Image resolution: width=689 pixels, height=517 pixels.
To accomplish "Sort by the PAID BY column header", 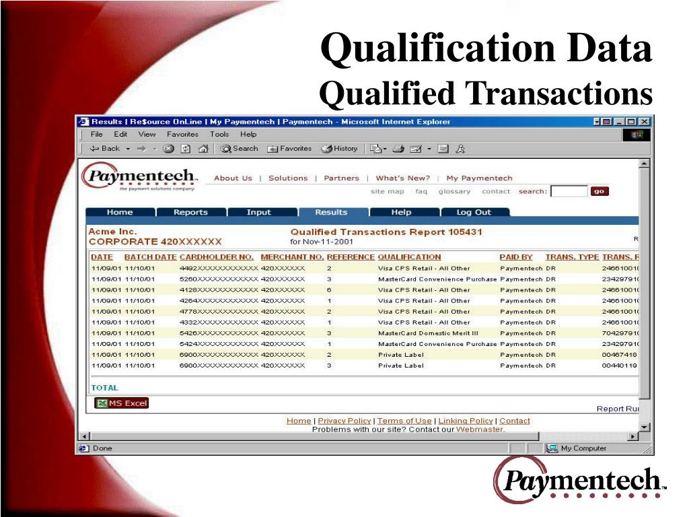I will (x=516, y=257).
